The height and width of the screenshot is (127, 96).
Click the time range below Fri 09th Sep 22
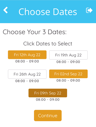[x=48, y=100]
